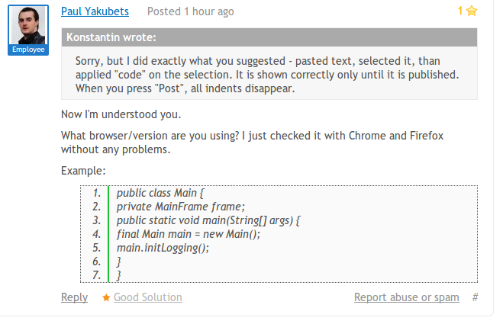The width and height of the screenshot is (503, 324).
Task: Click code line 5 main.initLogging()
Action: point(163,248)
